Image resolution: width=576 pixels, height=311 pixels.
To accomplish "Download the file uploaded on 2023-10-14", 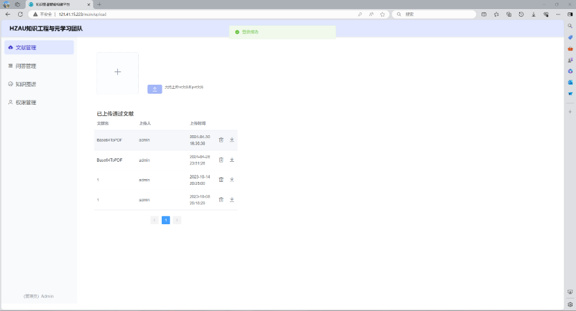I will (232, 179).
